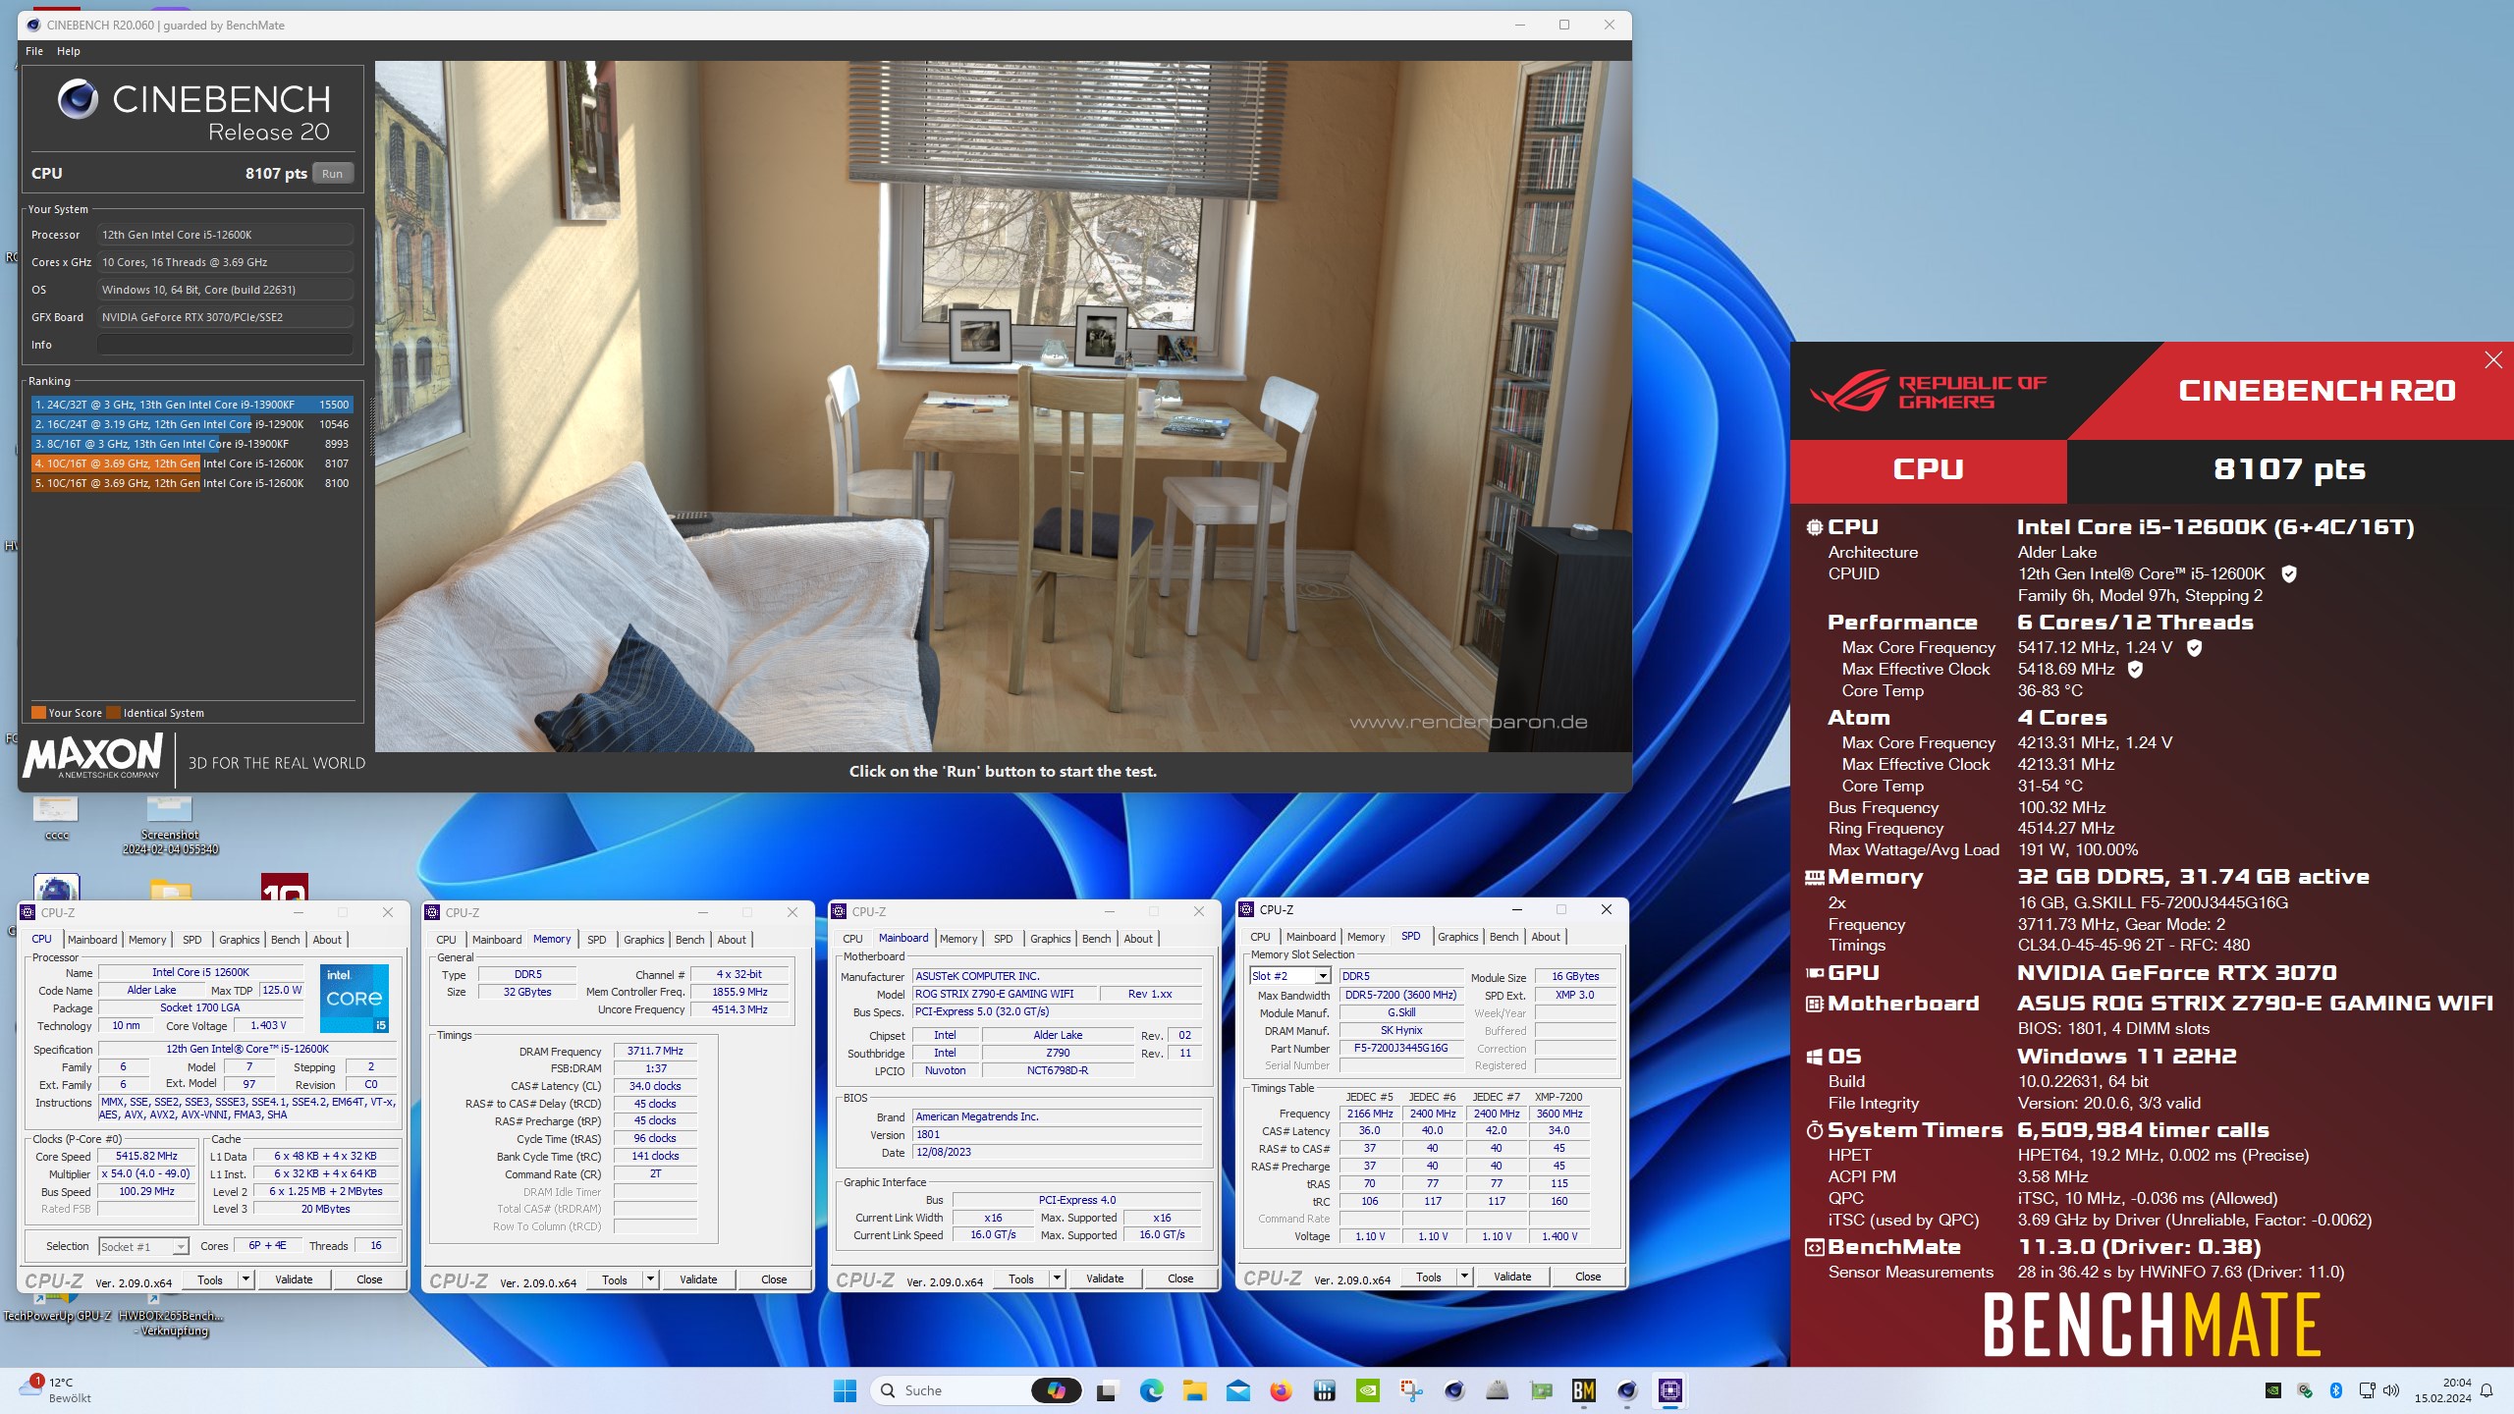Open the NVIDIA app on the taskbar

[1367, 1390]
